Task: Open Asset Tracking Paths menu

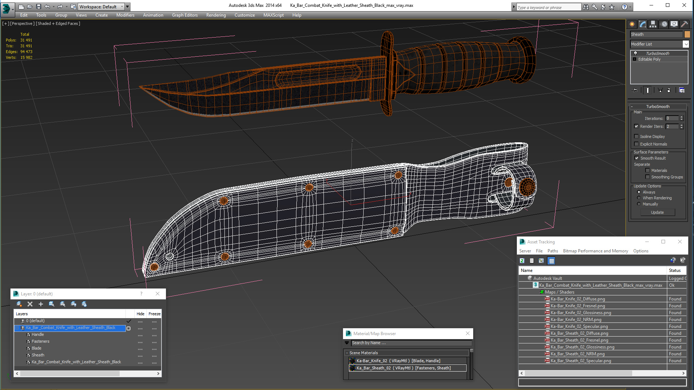Action: 553,251
